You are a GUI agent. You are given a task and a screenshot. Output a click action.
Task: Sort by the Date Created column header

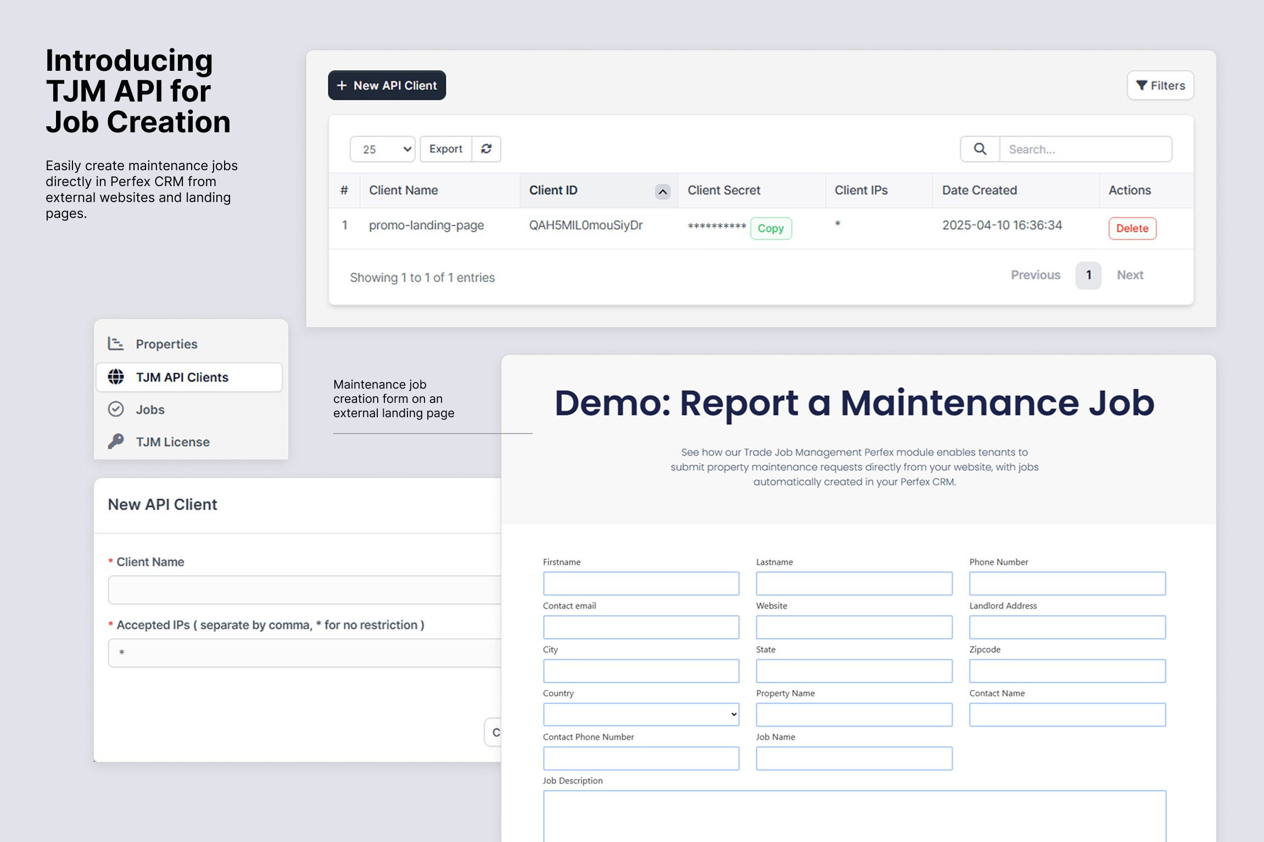pos(980,190)
